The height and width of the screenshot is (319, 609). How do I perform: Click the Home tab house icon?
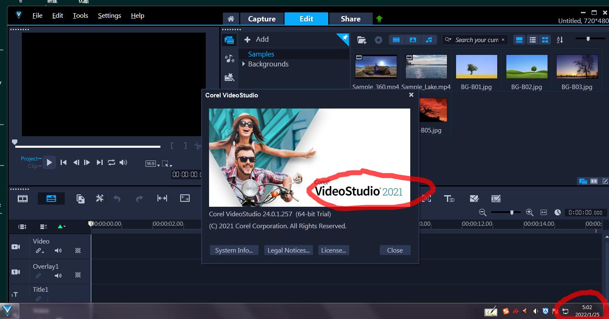pos(231,19)
